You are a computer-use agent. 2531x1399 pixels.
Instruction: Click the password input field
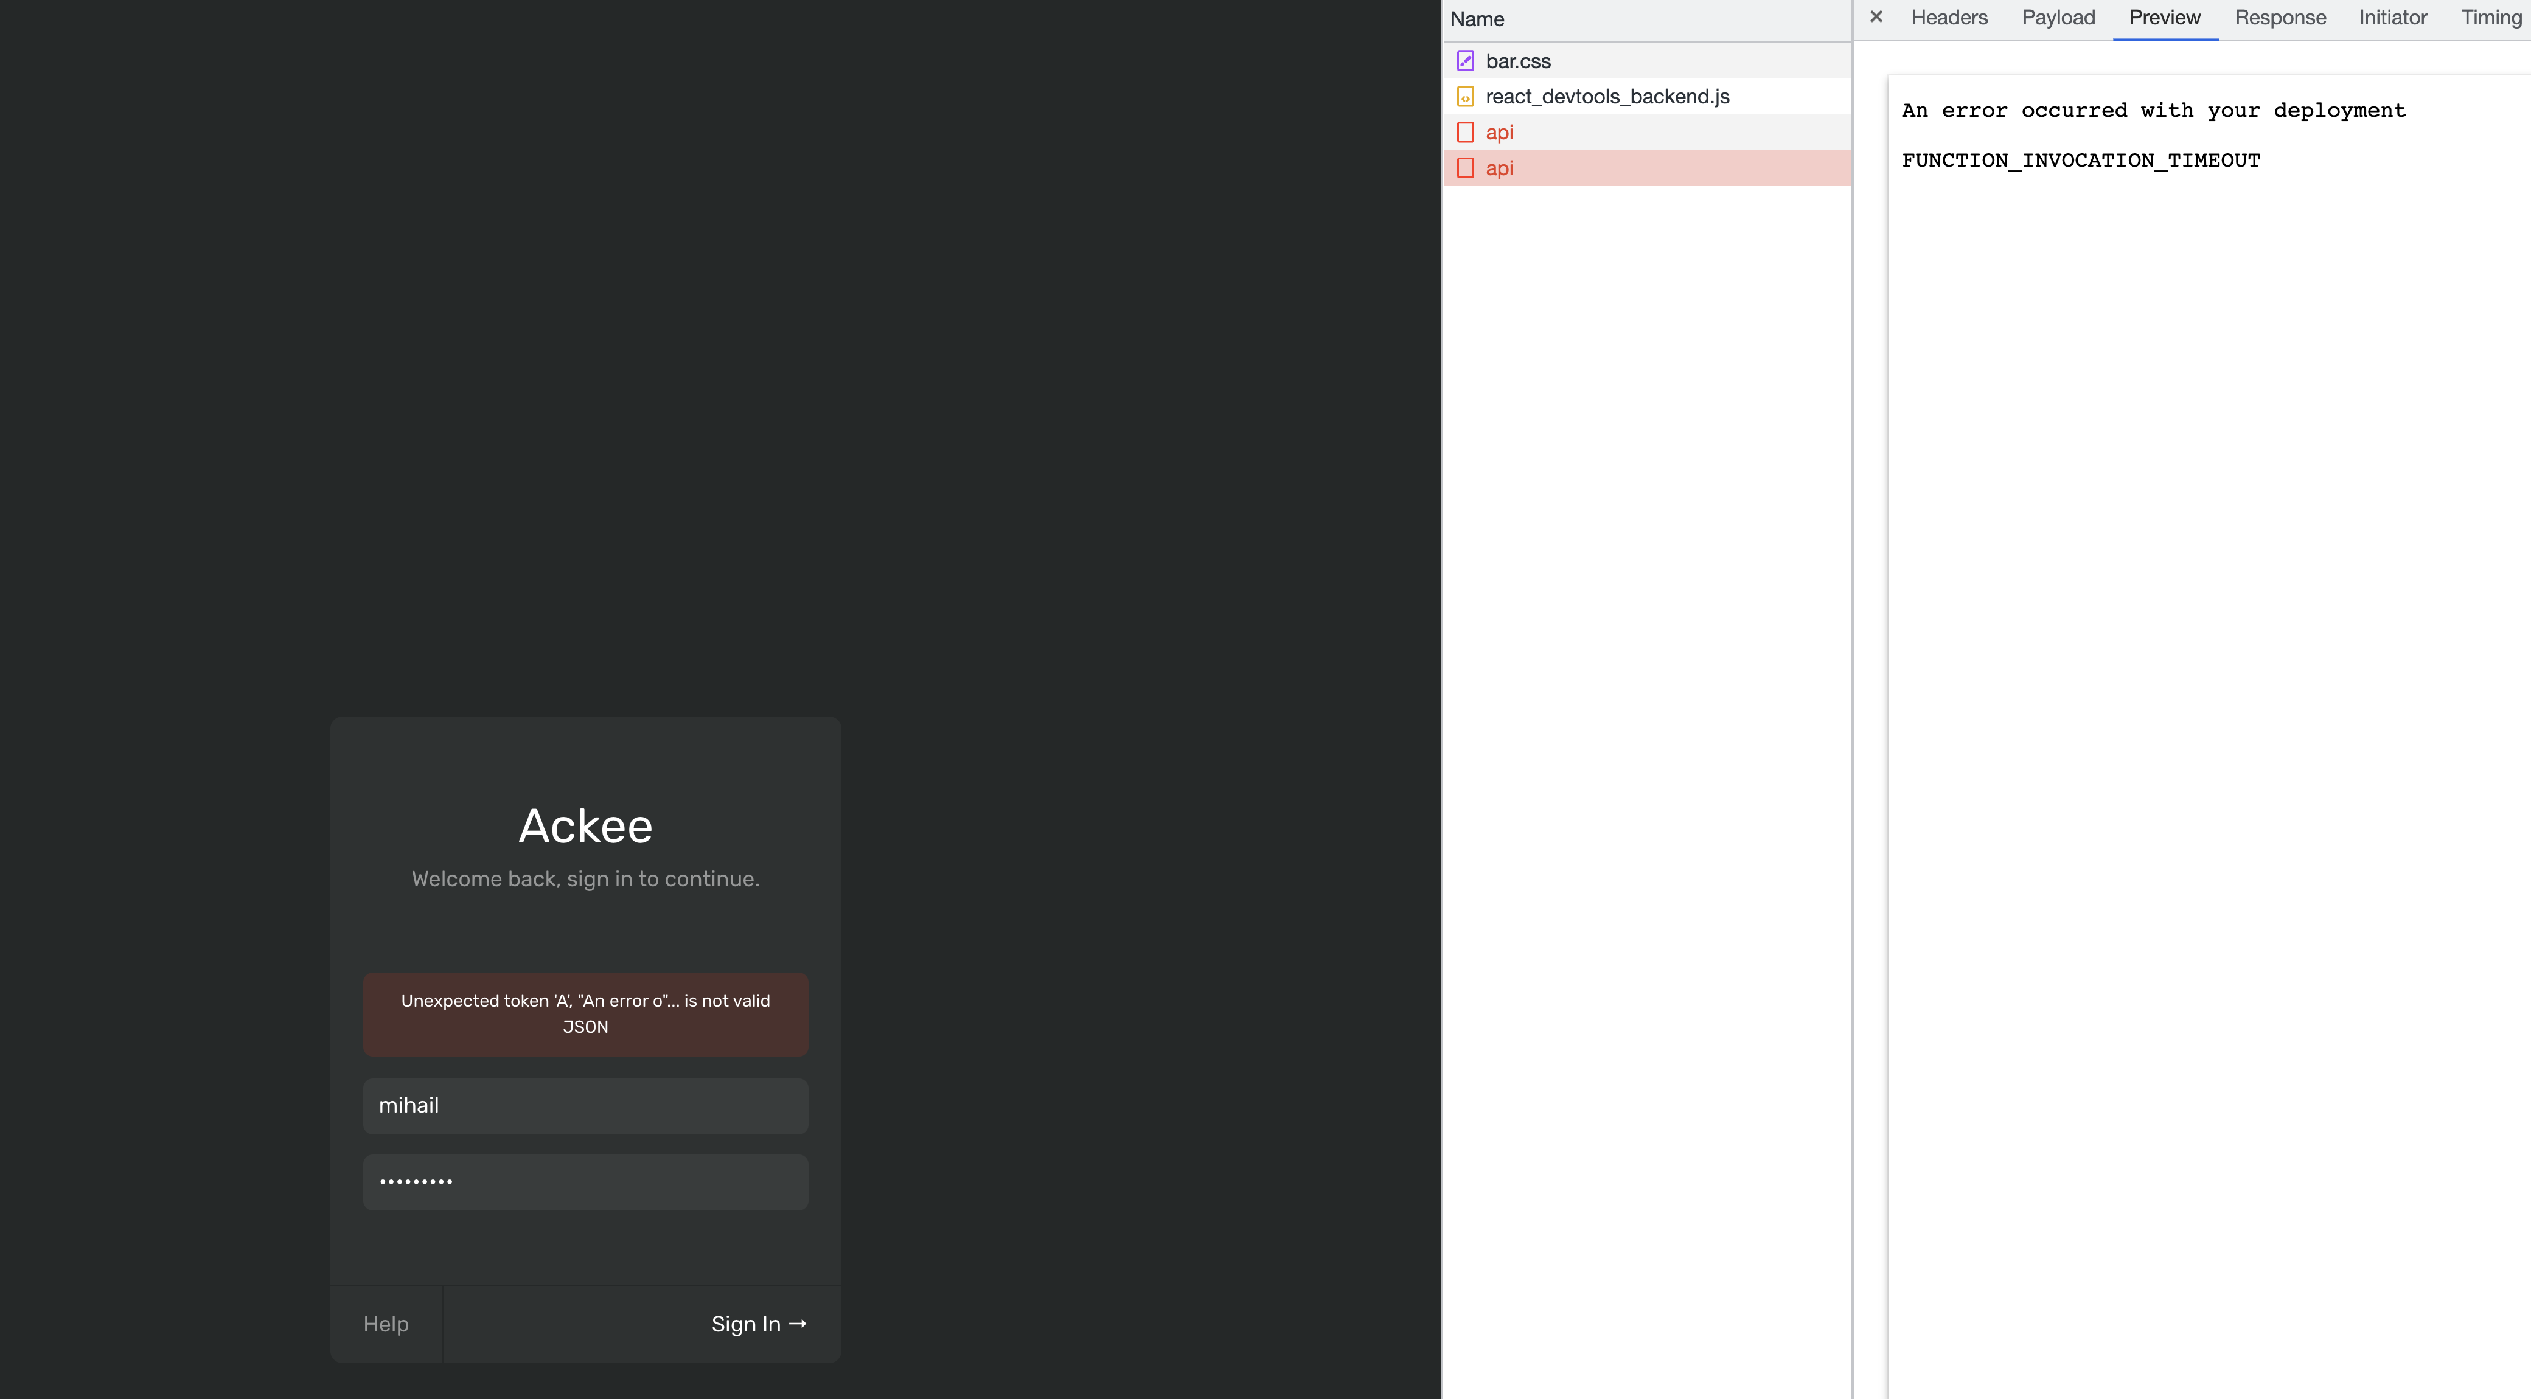pyautogui.click(x=585, y=1181)
